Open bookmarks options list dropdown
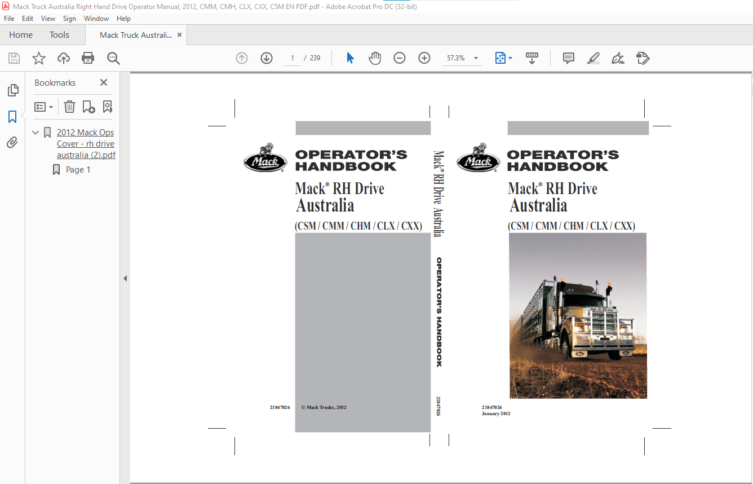Screen dimensions: 753x484 tap(43, 107)
